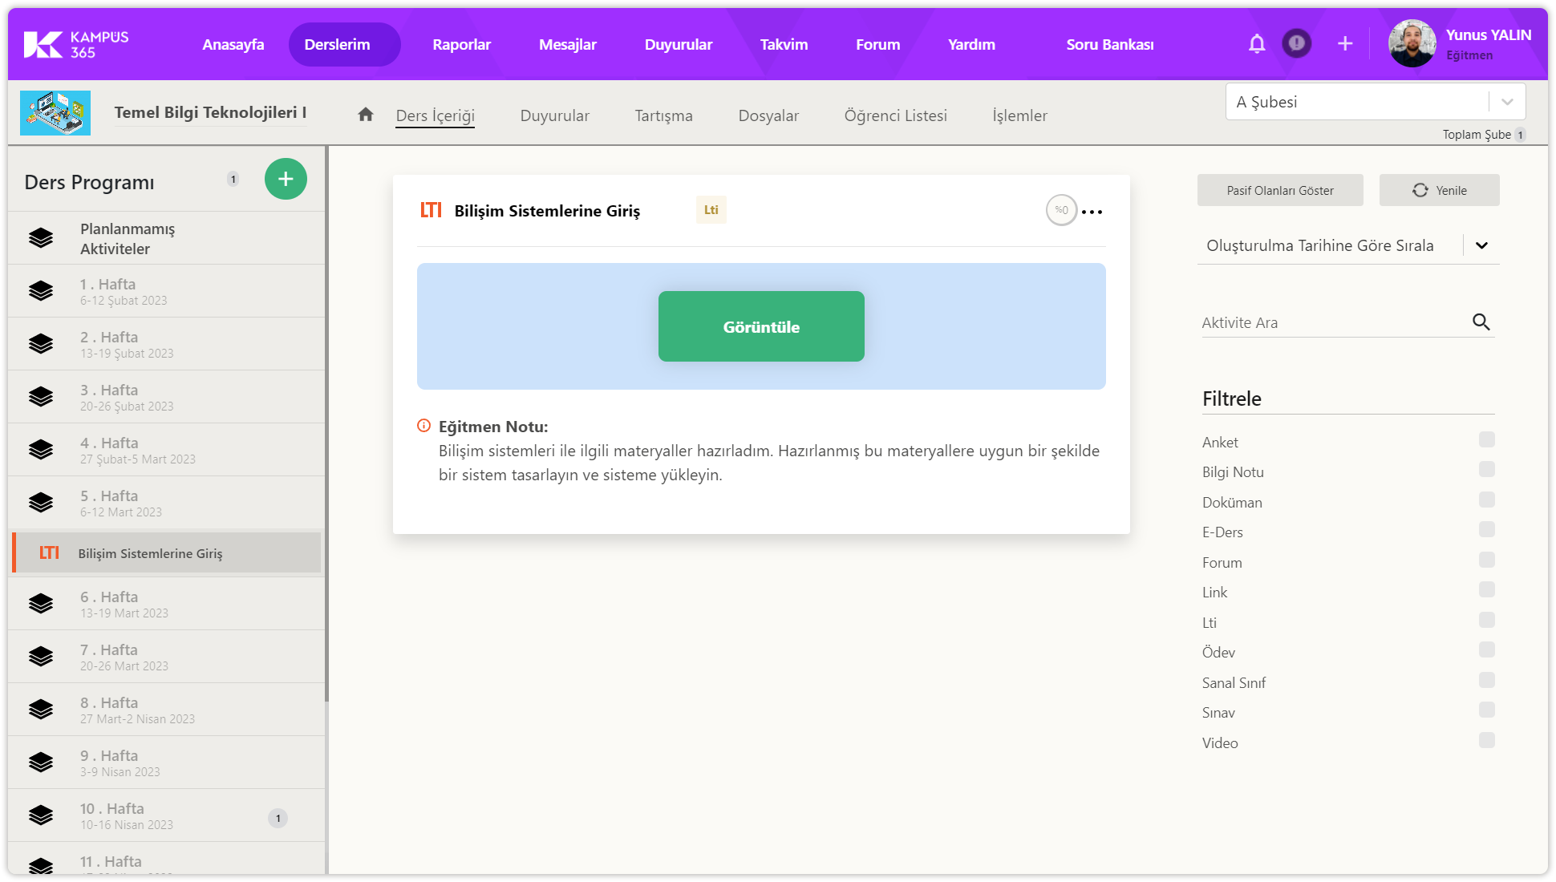This screenshot has width=1556, height=882.
Task: Open three-dot menu of Bilişim Sistemlerine Giriş
Action: [x=1092, y=212]
